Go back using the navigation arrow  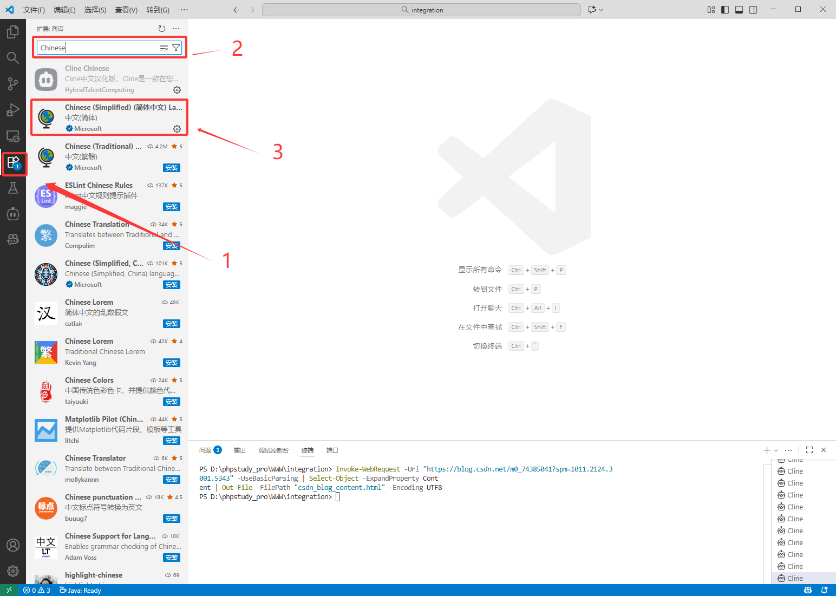237,10
